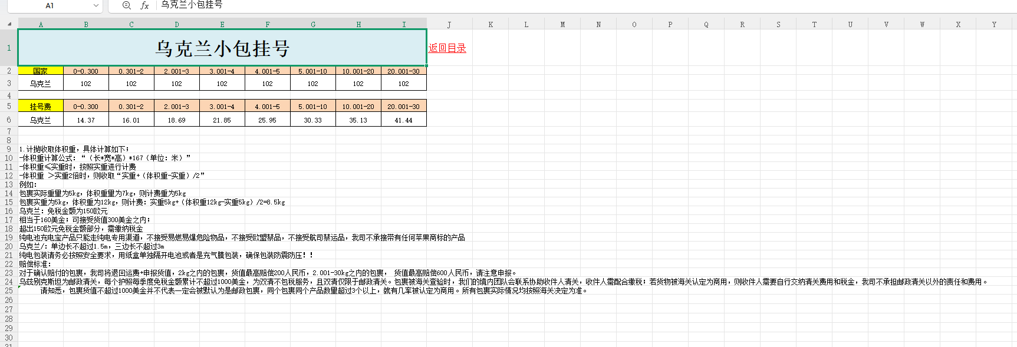Screen dimensions: 1017x347
Task: Select row 10 header
Action: [9, 158]
